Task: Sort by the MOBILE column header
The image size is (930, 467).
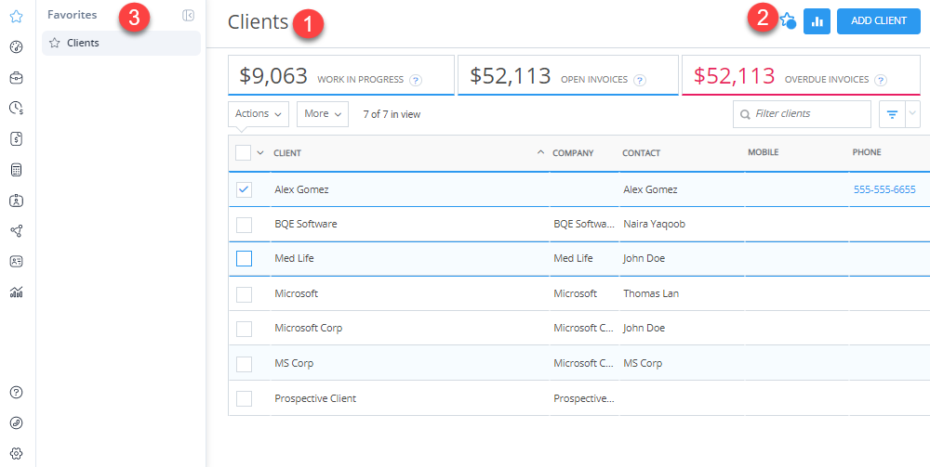Action: [763, 152]
